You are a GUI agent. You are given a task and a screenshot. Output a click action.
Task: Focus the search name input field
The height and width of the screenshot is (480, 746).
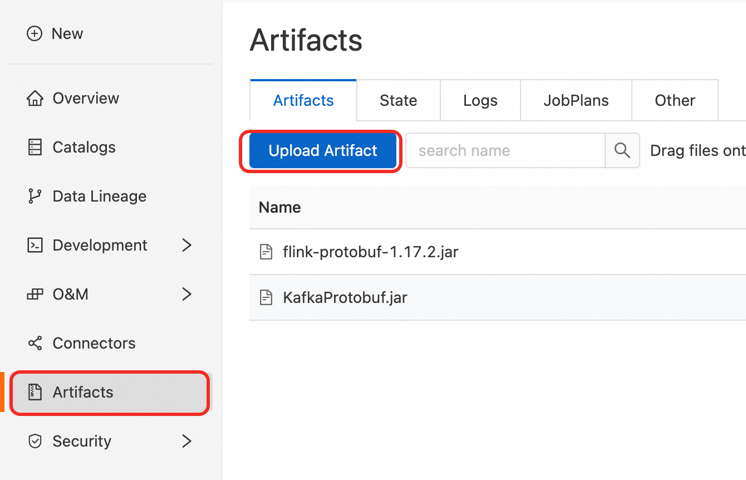tap(505, 150)
